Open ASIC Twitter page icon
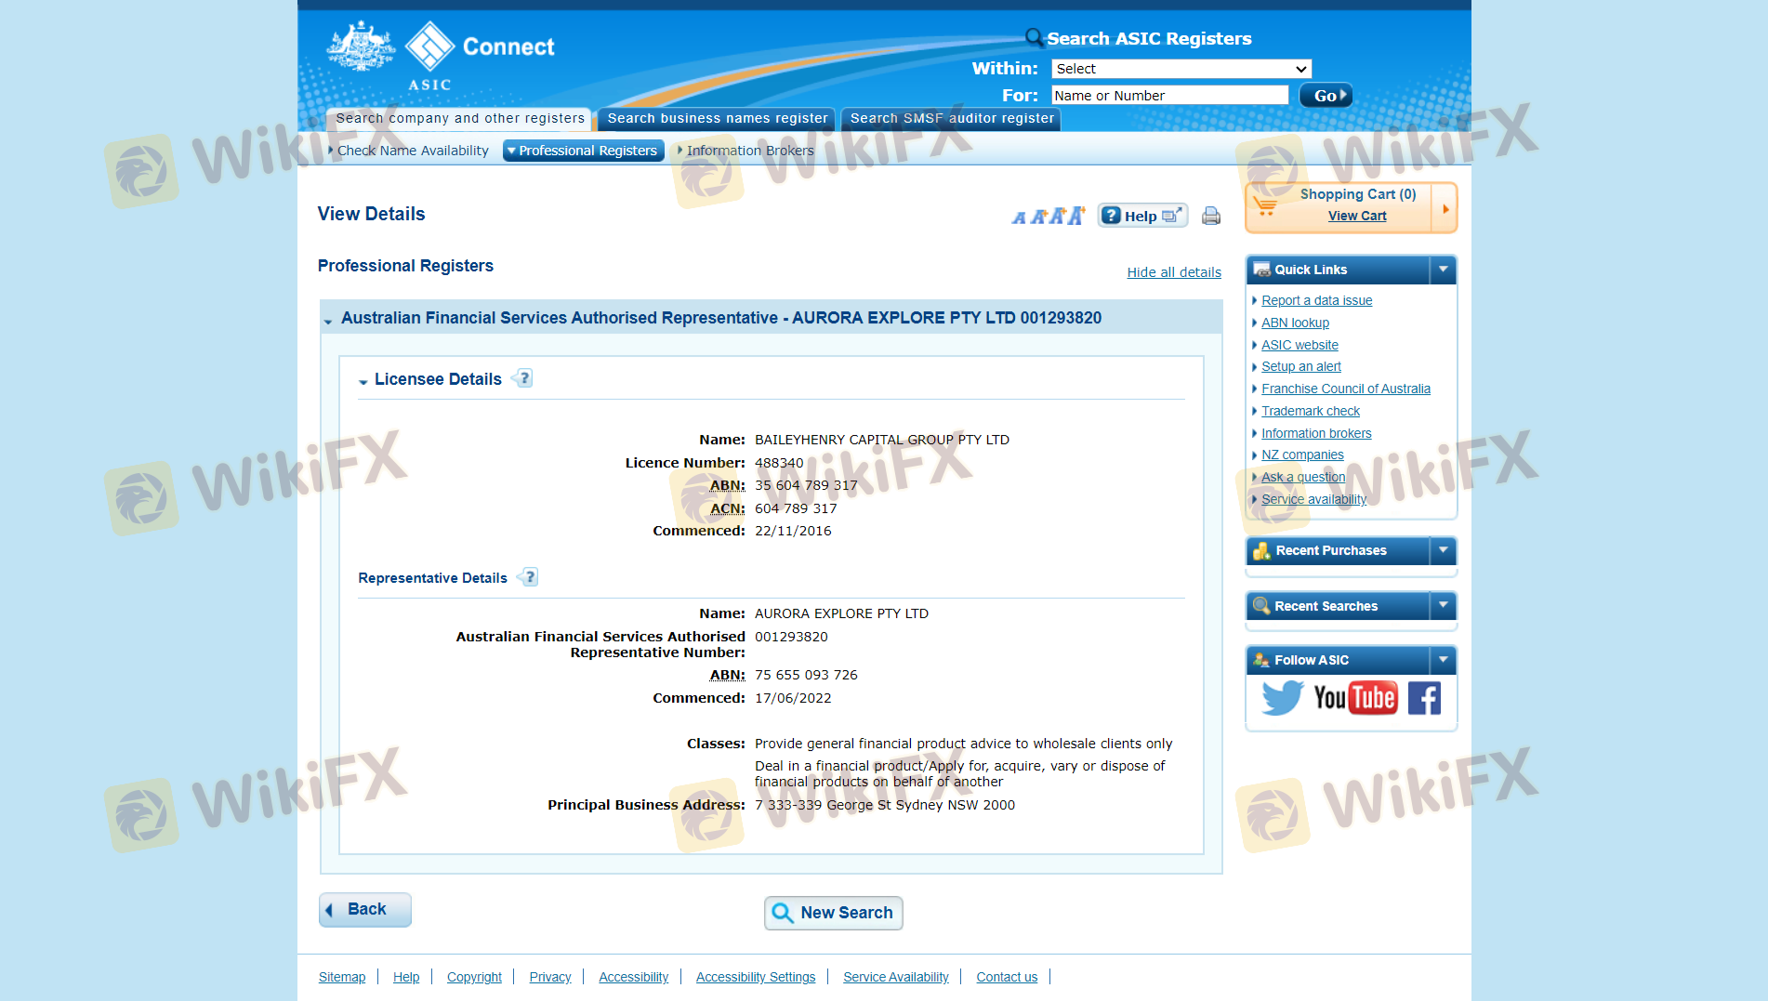The height and width of the screenshot is (1001, 1768). coord(1282,698)
